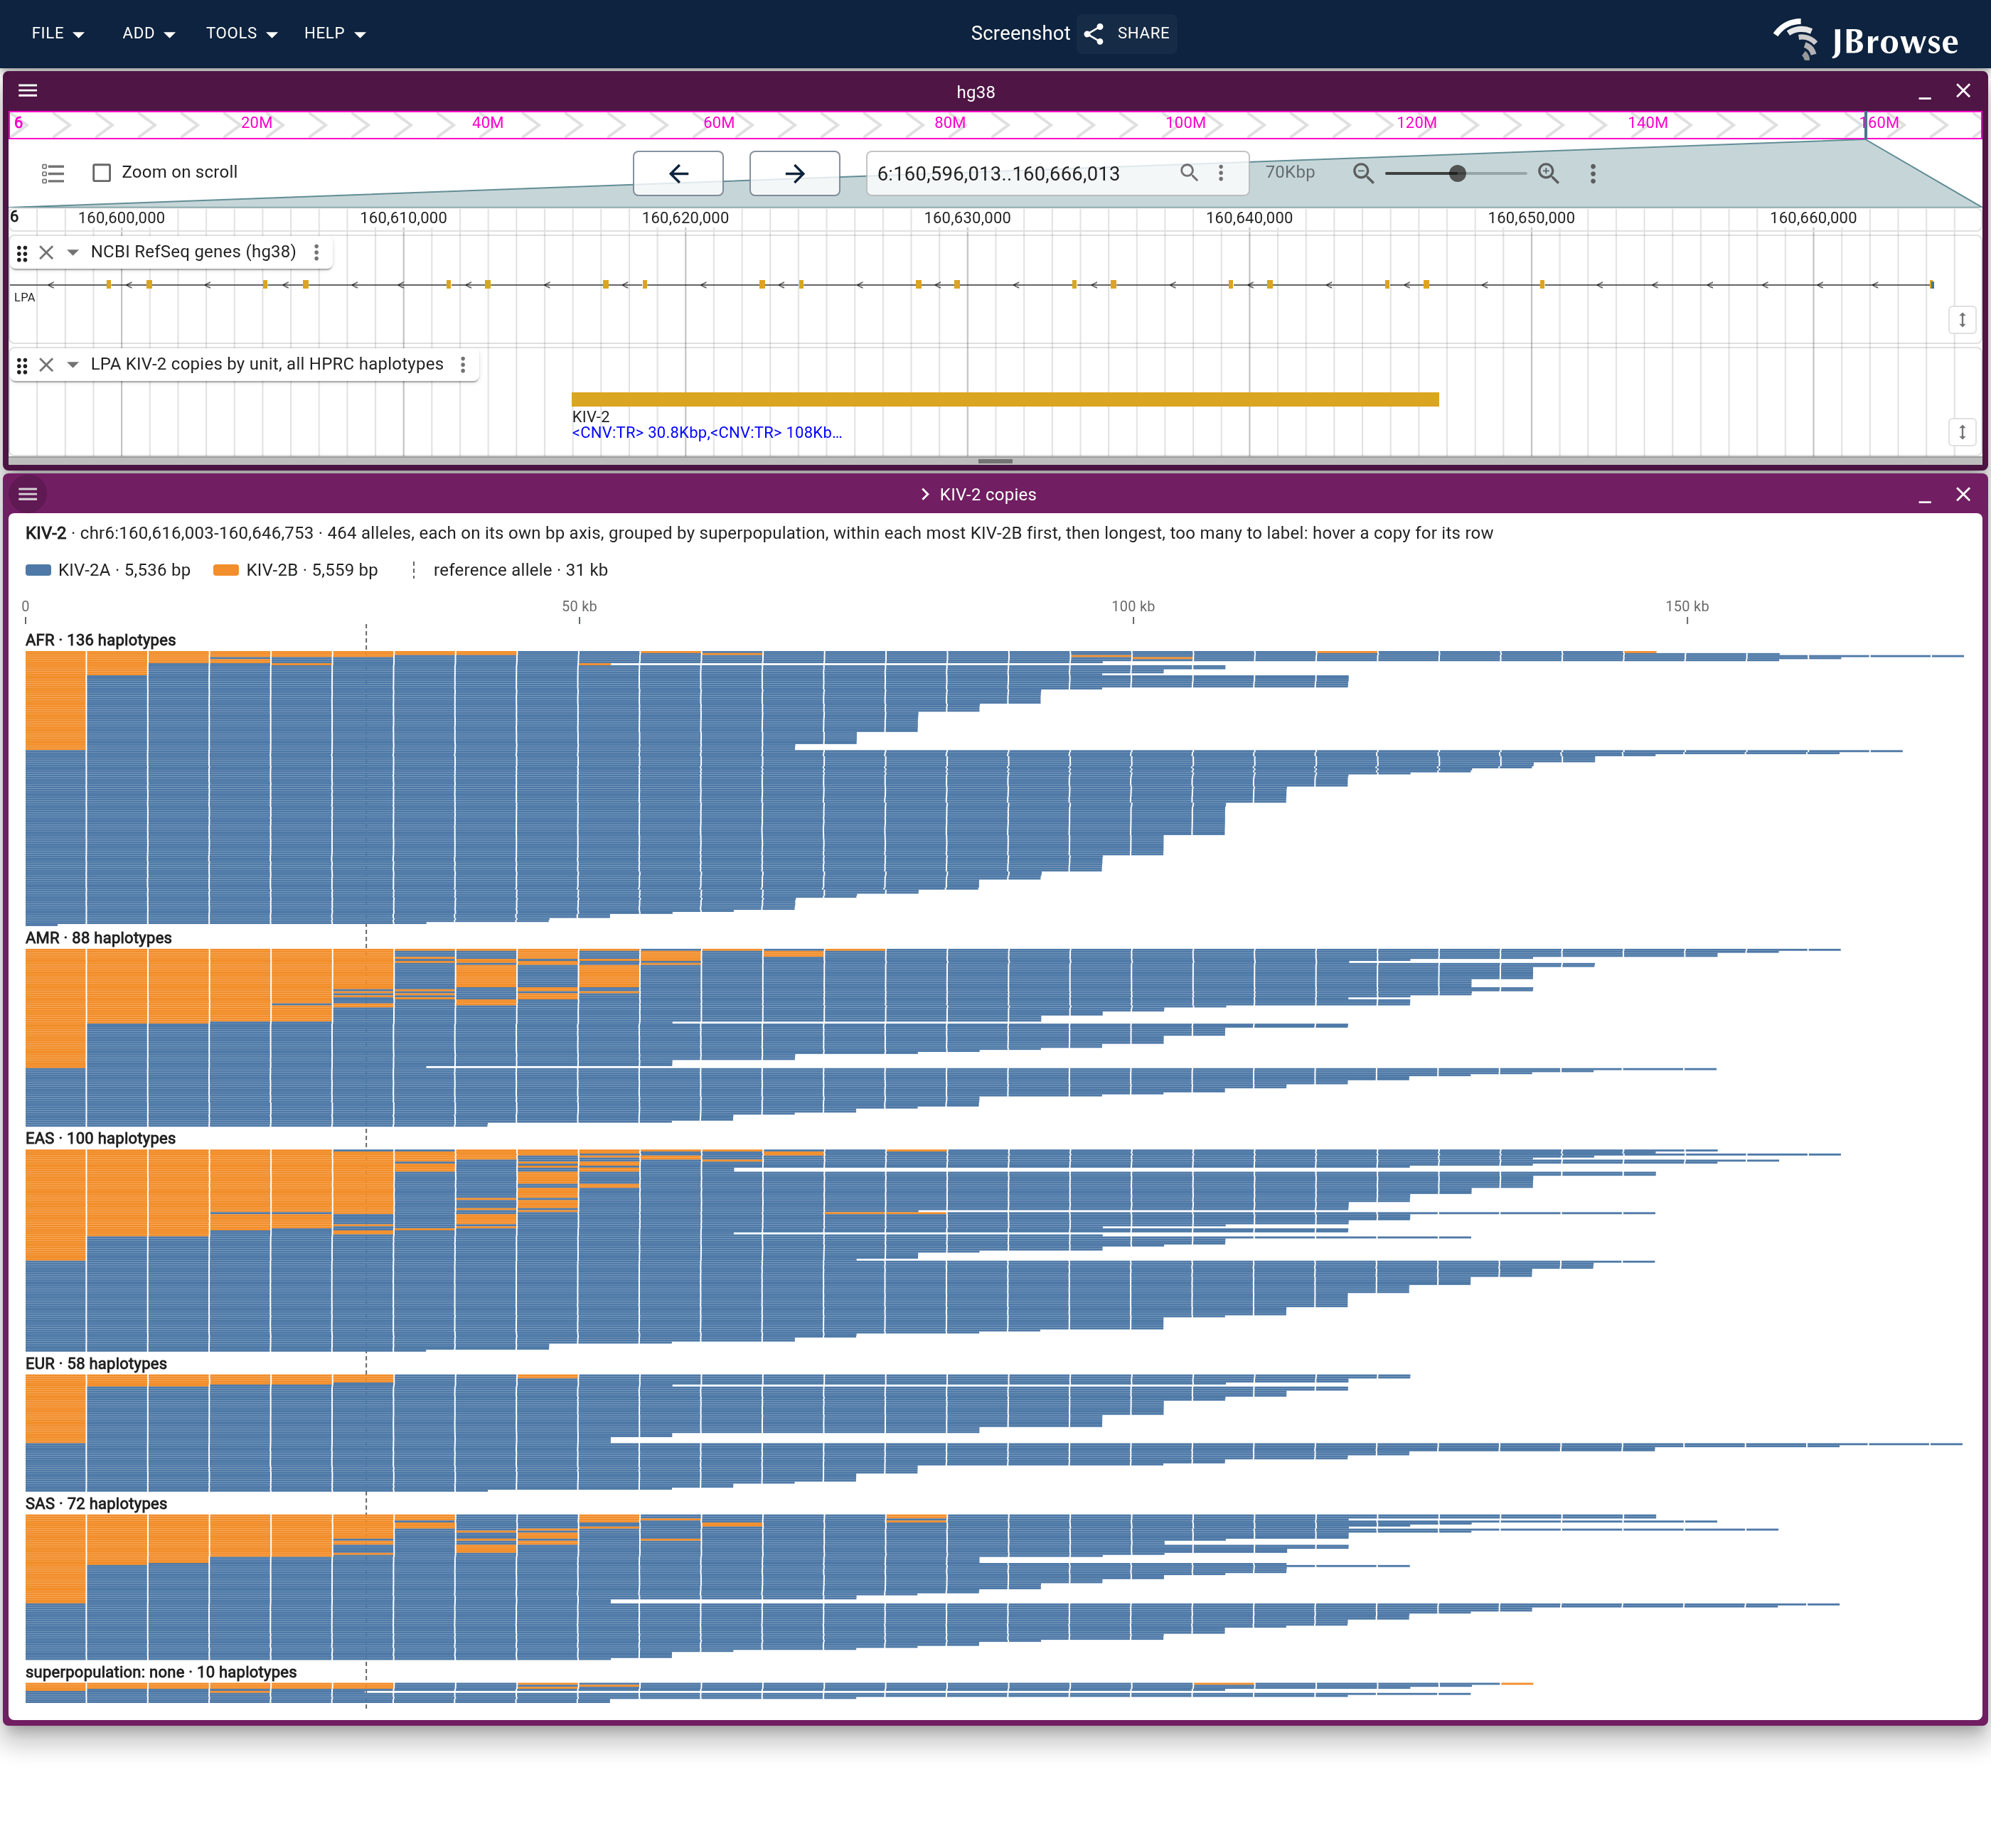Expand the KIV-2 copies title chevron
Image resolution: width=1991 pixels, height=1848 pixels.
click(x=924, y=494)
